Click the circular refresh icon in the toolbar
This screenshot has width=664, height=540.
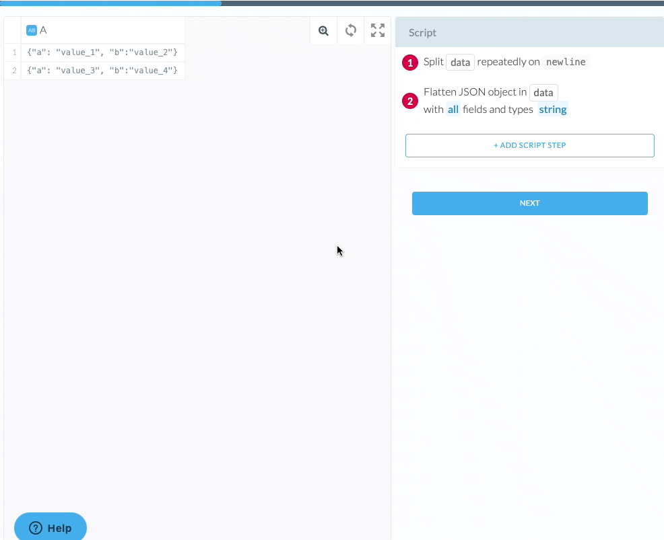point(350,30)
